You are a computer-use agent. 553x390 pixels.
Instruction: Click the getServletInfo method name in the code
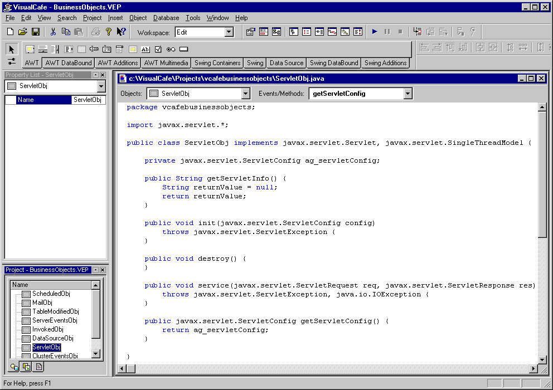pos(238,178)
